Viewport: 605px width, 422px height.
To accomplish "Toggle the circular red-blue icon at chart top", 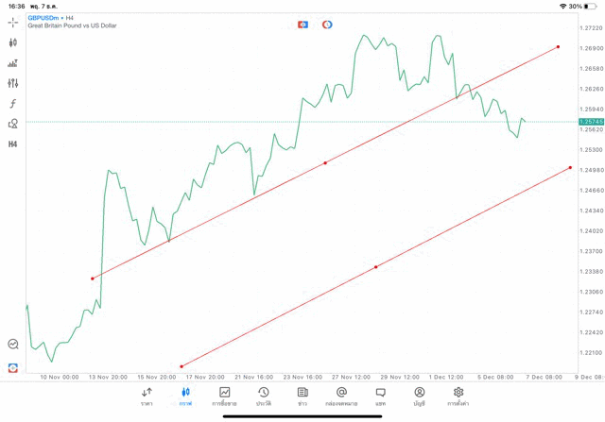I will [x=327, y=25].
